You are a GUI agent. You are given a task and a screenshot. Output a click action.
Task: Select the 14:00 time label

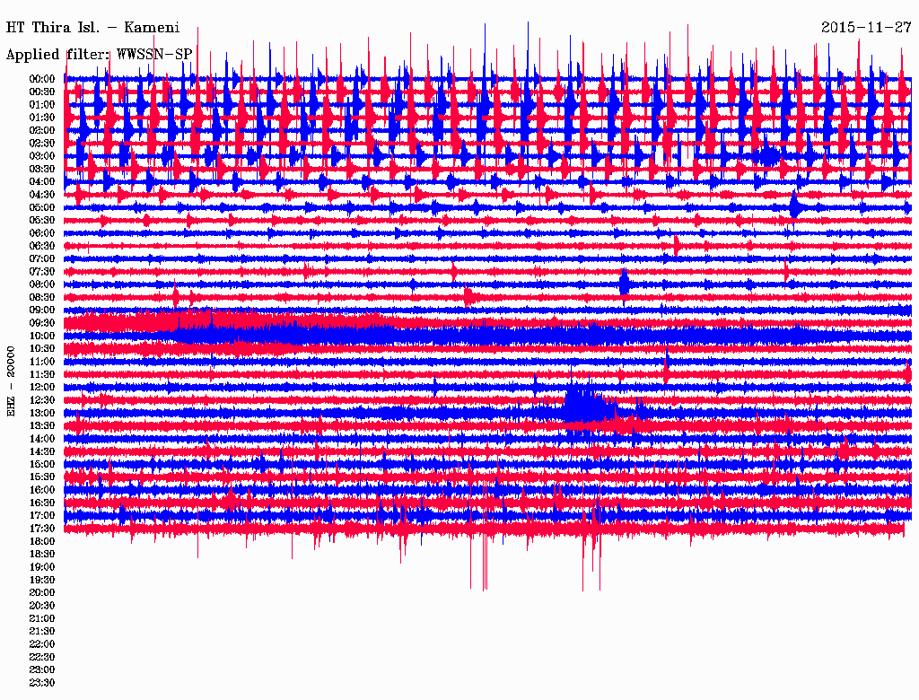pyautogui.click(x=42, y=439)
